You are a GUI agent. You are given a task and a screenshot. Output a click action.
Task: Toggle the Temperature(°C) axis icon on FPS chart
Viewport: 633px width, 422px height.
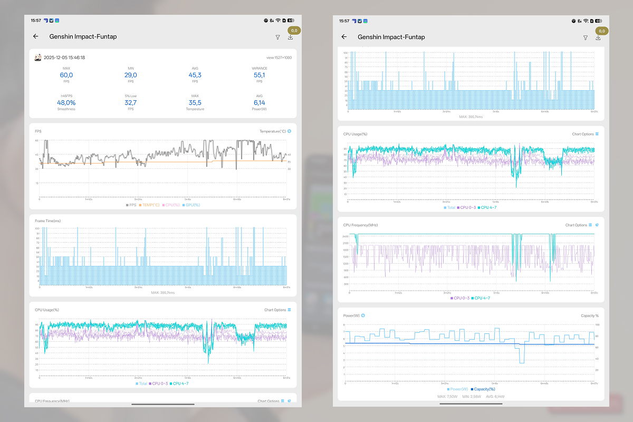tap(289, 131)
